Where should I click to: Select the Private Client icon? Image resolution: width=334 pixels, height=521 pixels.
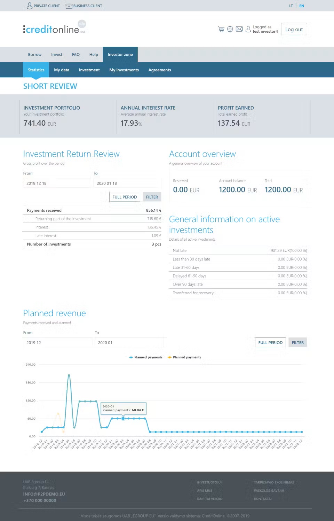pyautogui.click(x=29, y=6)
